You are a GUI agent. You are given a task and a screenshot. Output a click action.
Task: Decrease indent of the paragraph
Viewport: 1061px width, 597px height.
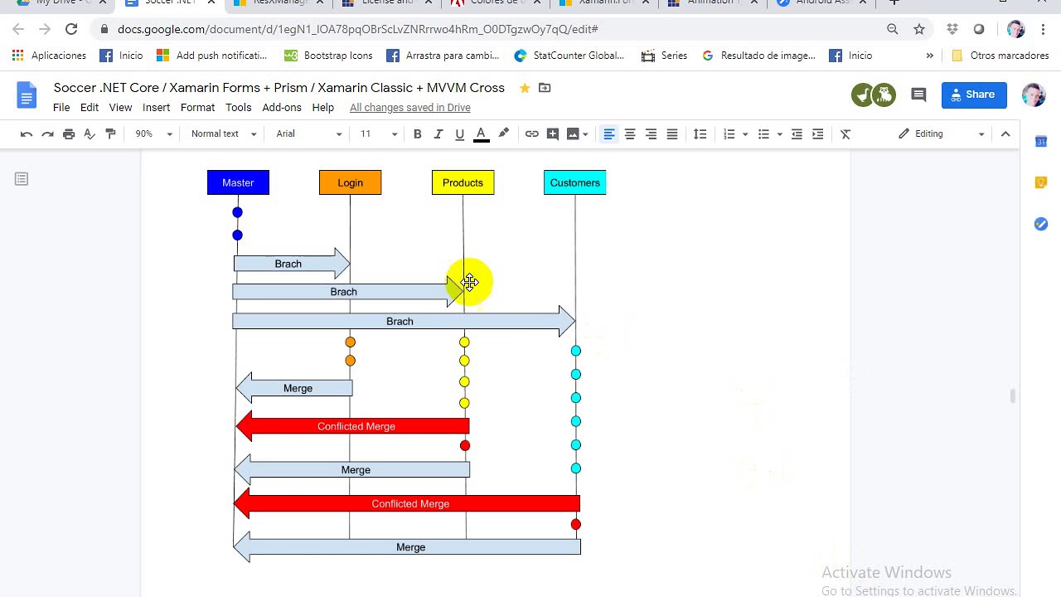tap(797, 133)
